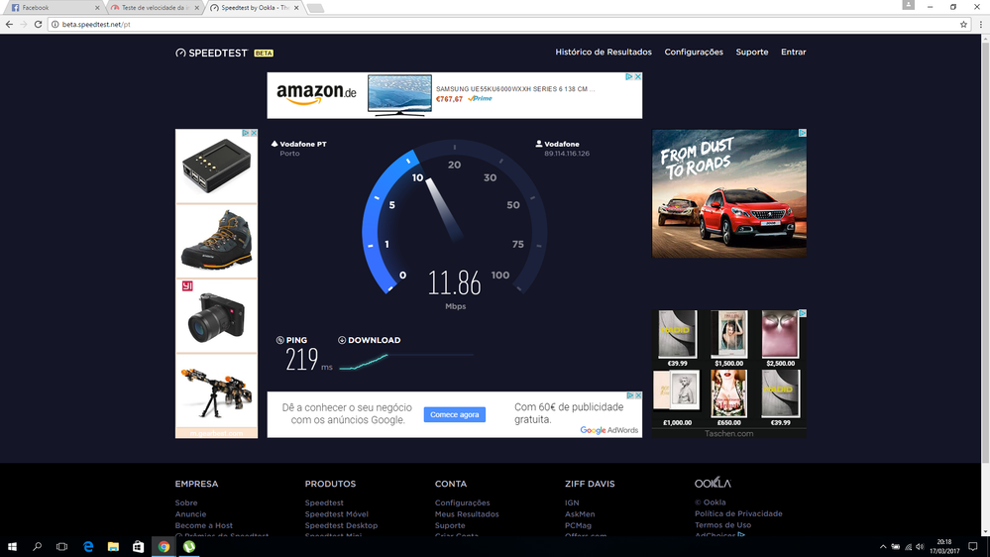The width and height of the screenshot is (990, 557).
Task: Click the browser back arrow
Action: 10,24
